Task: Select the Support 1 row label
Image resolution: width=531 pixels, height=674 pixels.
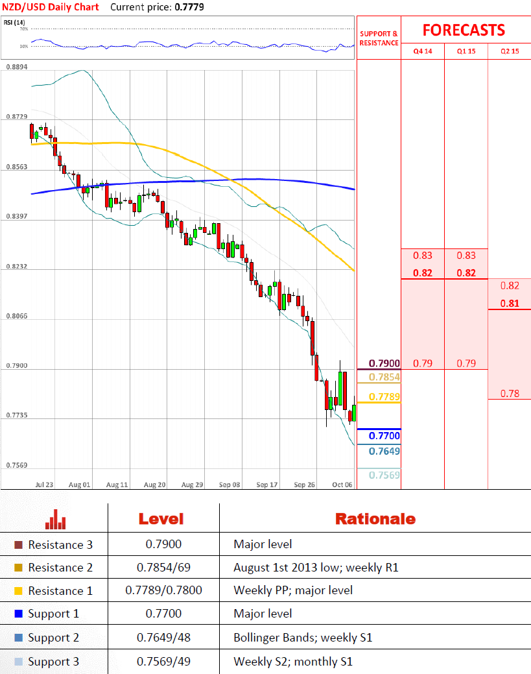Action: 54,614
